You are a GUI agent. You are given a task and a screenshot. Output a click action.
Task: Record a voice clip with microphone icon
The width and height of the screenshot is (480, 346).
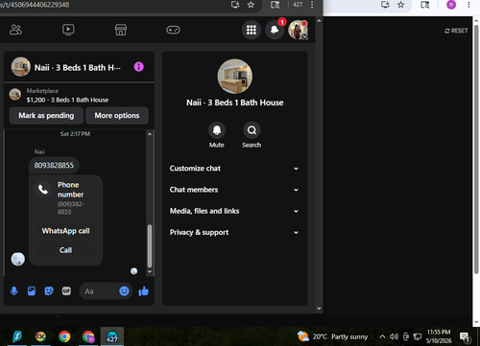tap(14, 291)
